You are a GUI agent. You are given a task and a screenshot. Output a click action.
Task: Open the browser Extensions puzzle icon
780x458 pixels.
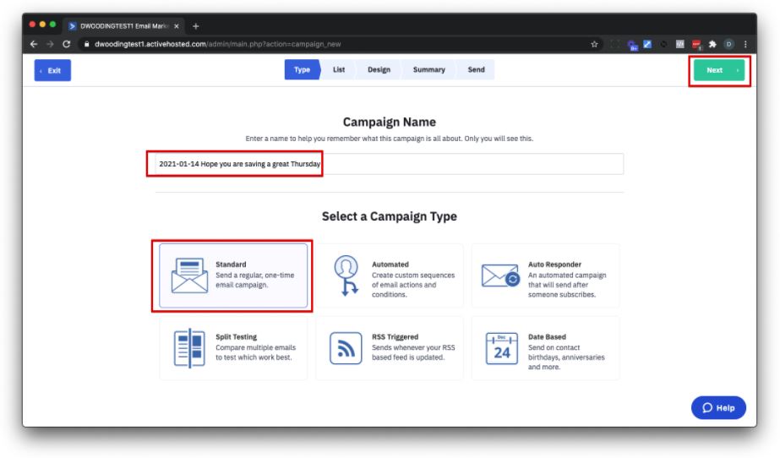712,44
